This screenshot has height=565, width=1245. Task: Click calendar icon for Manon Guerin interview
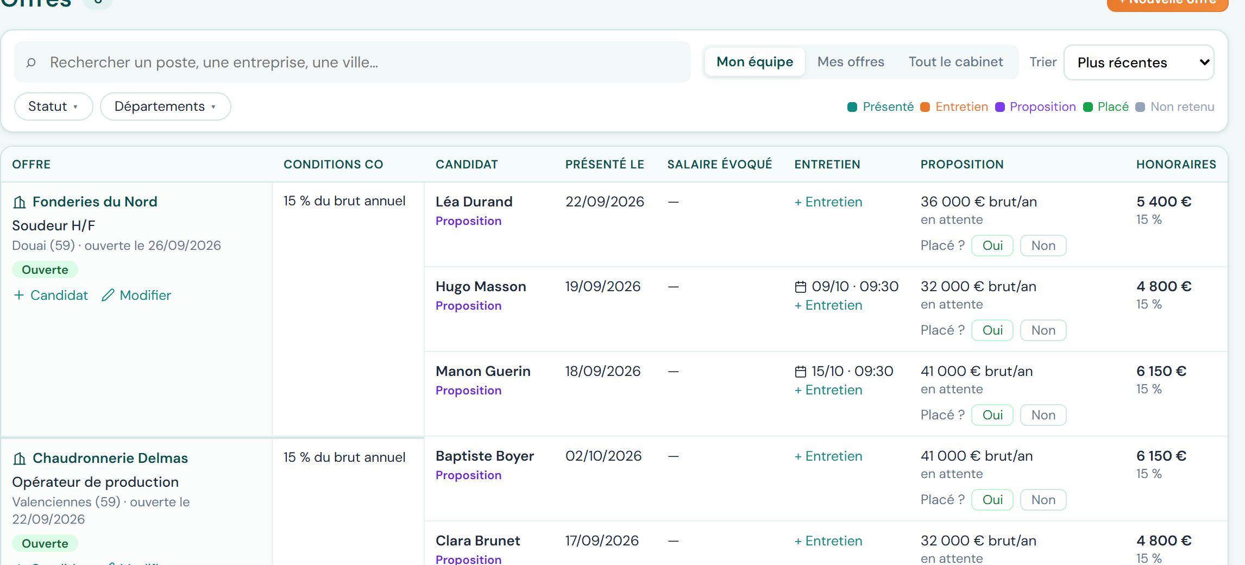tap(801, 371)
